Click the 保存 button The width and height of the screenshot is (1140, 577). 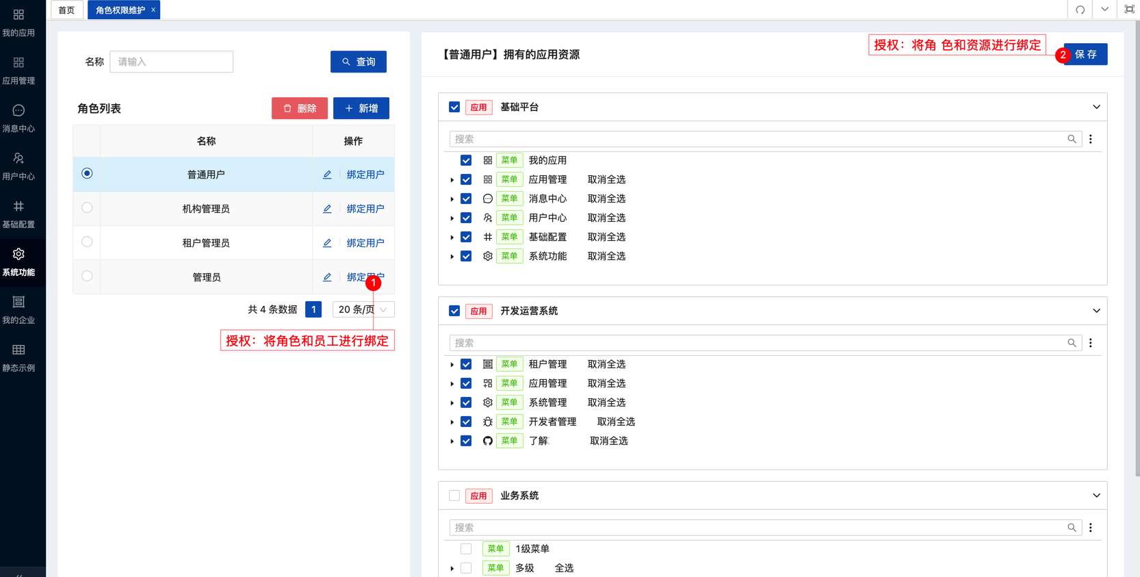coord(1085,54)
